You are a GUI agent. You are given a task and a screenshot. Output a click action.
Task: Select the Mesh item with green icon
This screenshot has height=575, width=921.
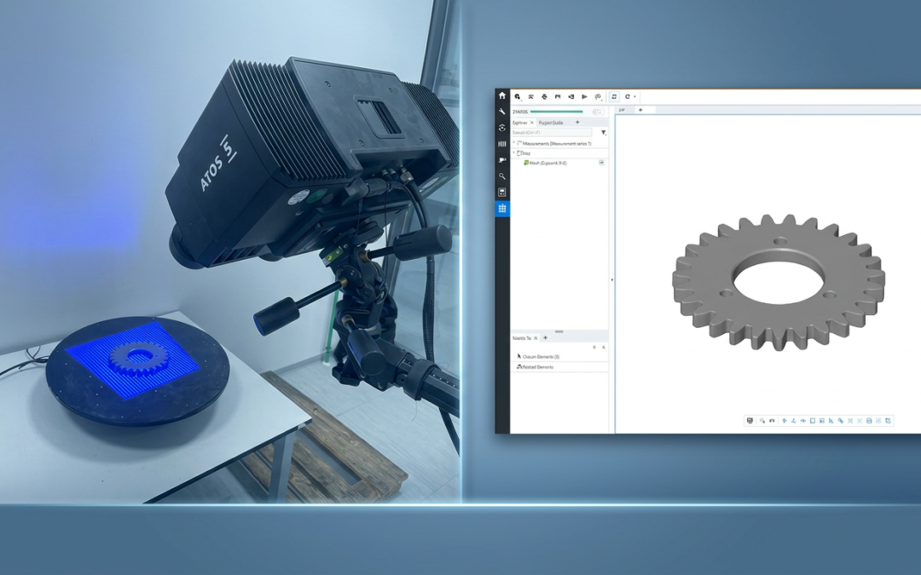point(547,163)
